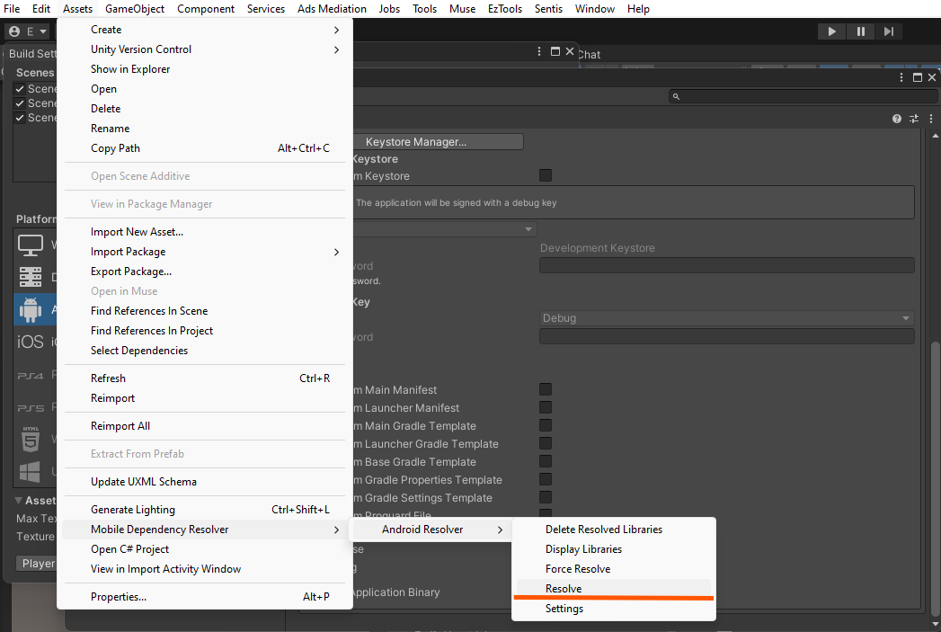Image resolution: width=941 pixels, height=632 pixels.
Task: Enable the Custom Keystore checkbox
Action: 546,175
